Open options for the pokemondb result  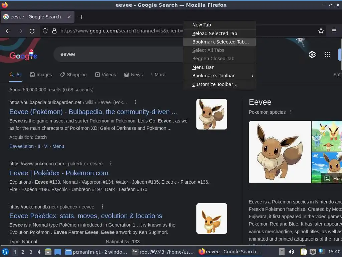click(x=103, y=206)
